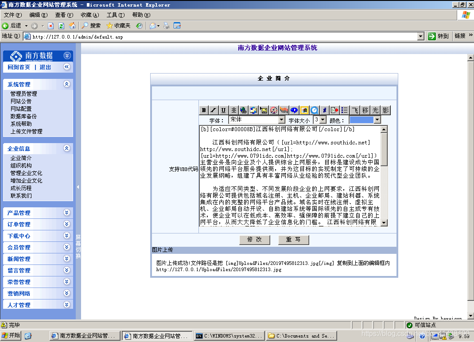Open the 上传文件管理 link
Viewport: 474px width, 342px height.
tap(26, 132)
